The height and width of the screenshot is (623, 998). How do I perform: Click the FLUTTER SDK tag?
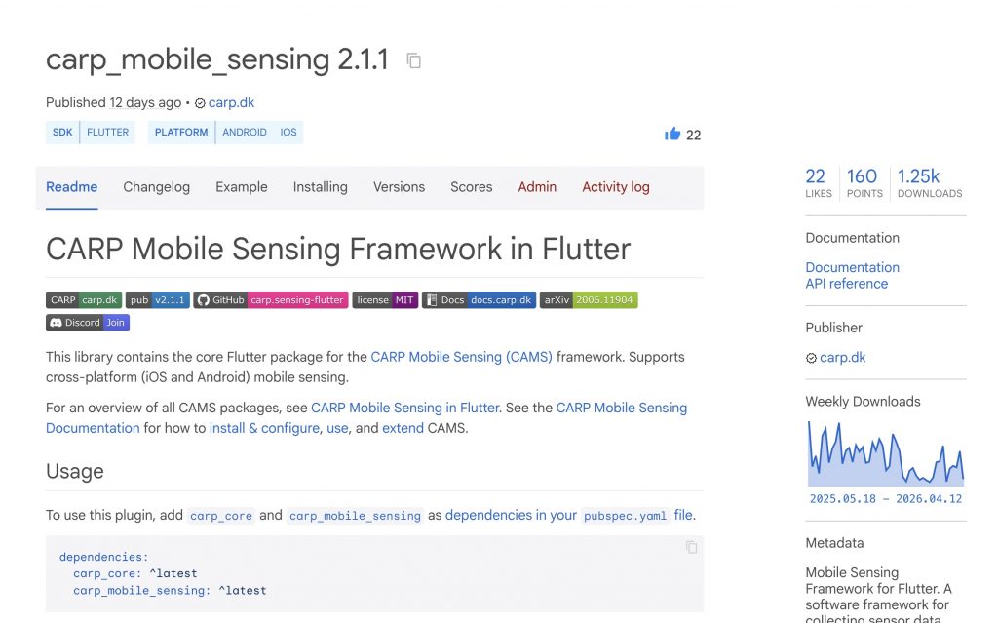click(x=108, y=133)
